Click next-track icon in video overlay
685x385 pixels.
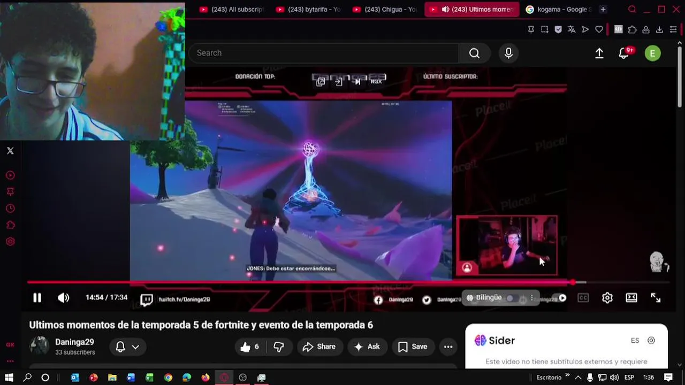(357, 81)
